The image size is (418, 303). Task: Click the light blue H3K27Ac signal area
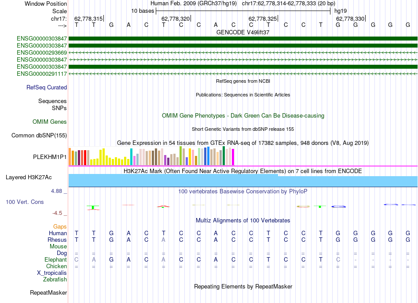[x=243, y=181]
